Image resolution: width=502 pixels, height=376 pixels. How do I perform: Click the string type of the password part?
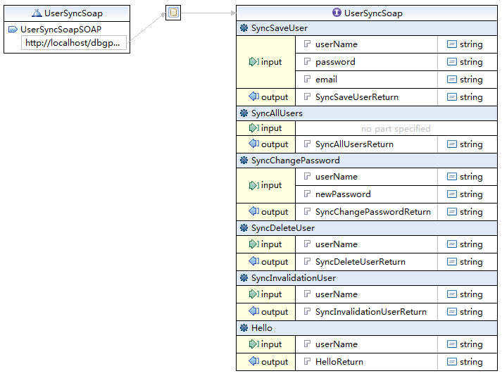coord(471,62)
